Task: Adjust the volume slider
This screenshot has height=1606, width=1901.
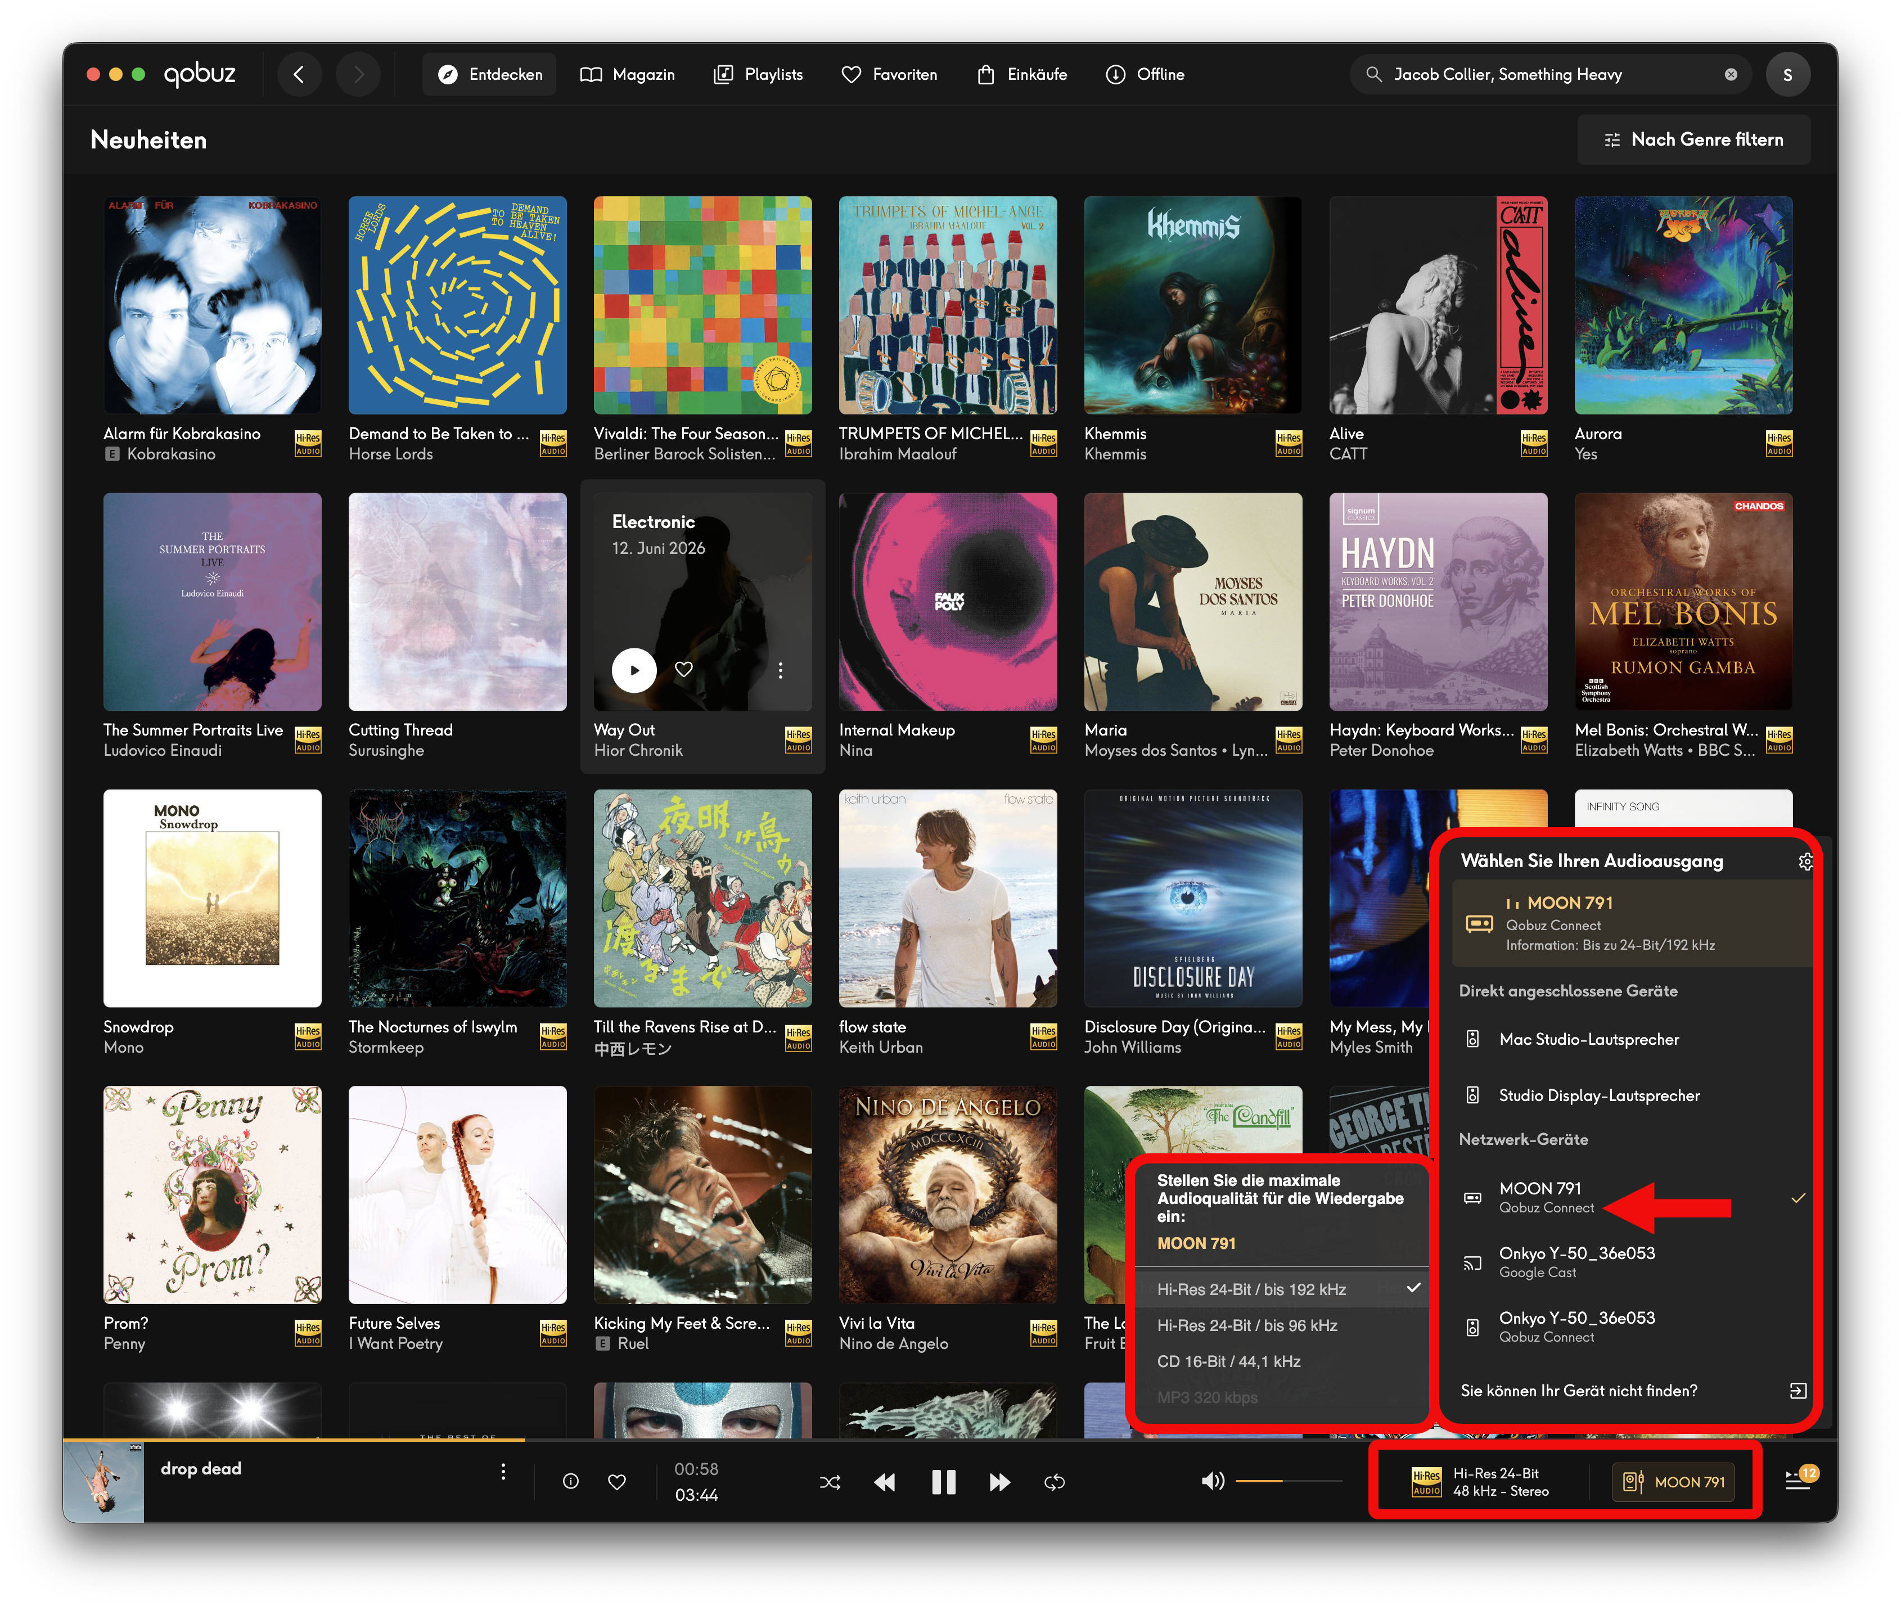Action: pyautogui.click(x=1289, y=1481)
